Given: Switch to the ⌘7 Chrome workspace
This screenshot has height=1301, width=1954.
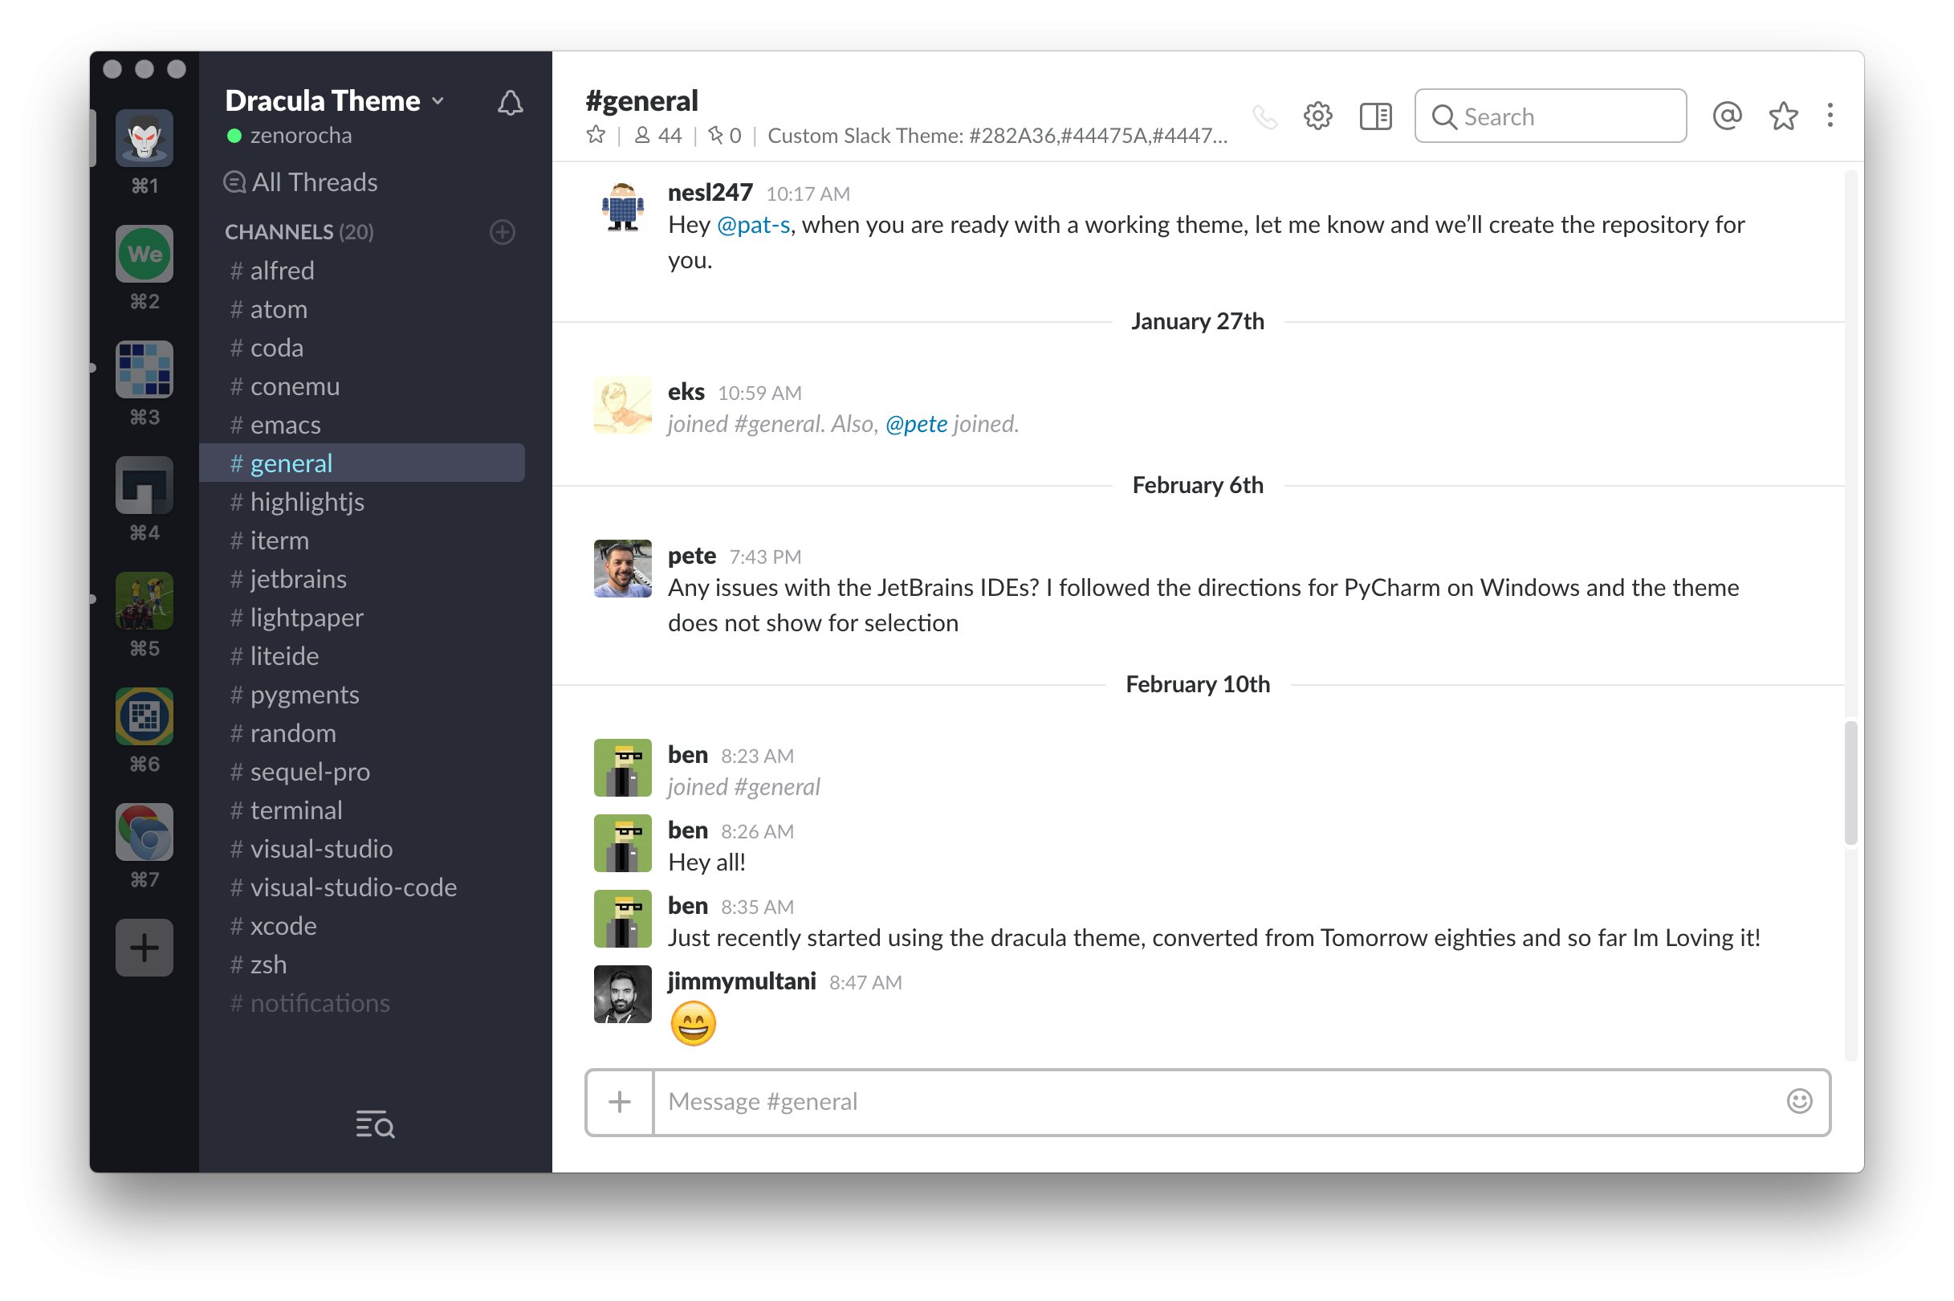Looking at the screenshot, I should click(145, 832).
